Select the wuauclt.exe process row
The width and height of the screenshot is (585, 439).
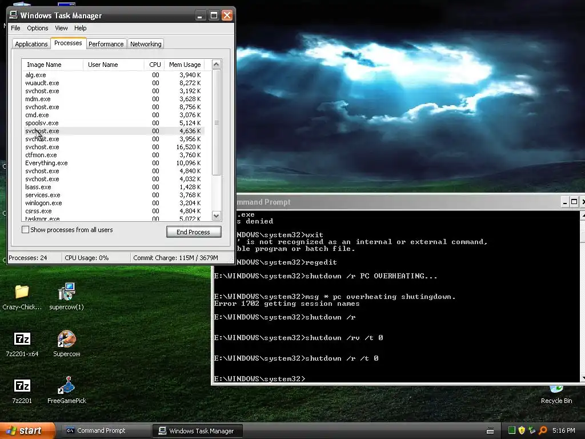click(114, 83)
